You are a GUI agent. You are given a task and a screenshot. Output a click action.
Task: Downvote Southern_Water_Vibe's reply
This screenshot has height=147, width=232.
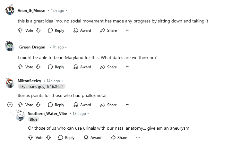pyautogui.click(x=48, y=138)
